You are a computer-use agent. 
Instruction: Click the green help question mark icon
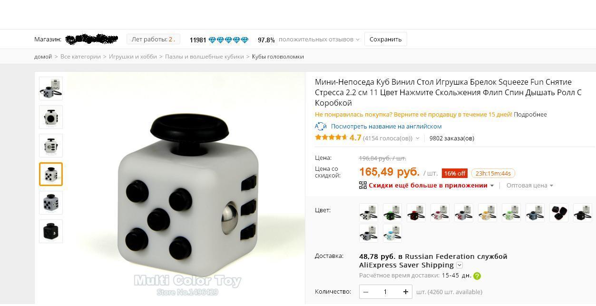(477, 276)
